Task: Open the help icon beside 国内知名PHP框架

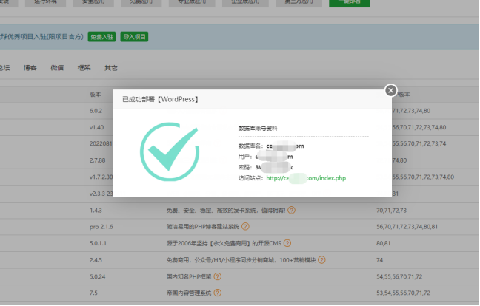Action: pyautogui.click(x=217, y=276)
